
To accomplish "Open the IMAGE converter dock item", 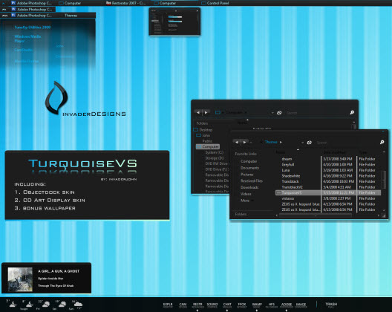I will tap(301, 305).
